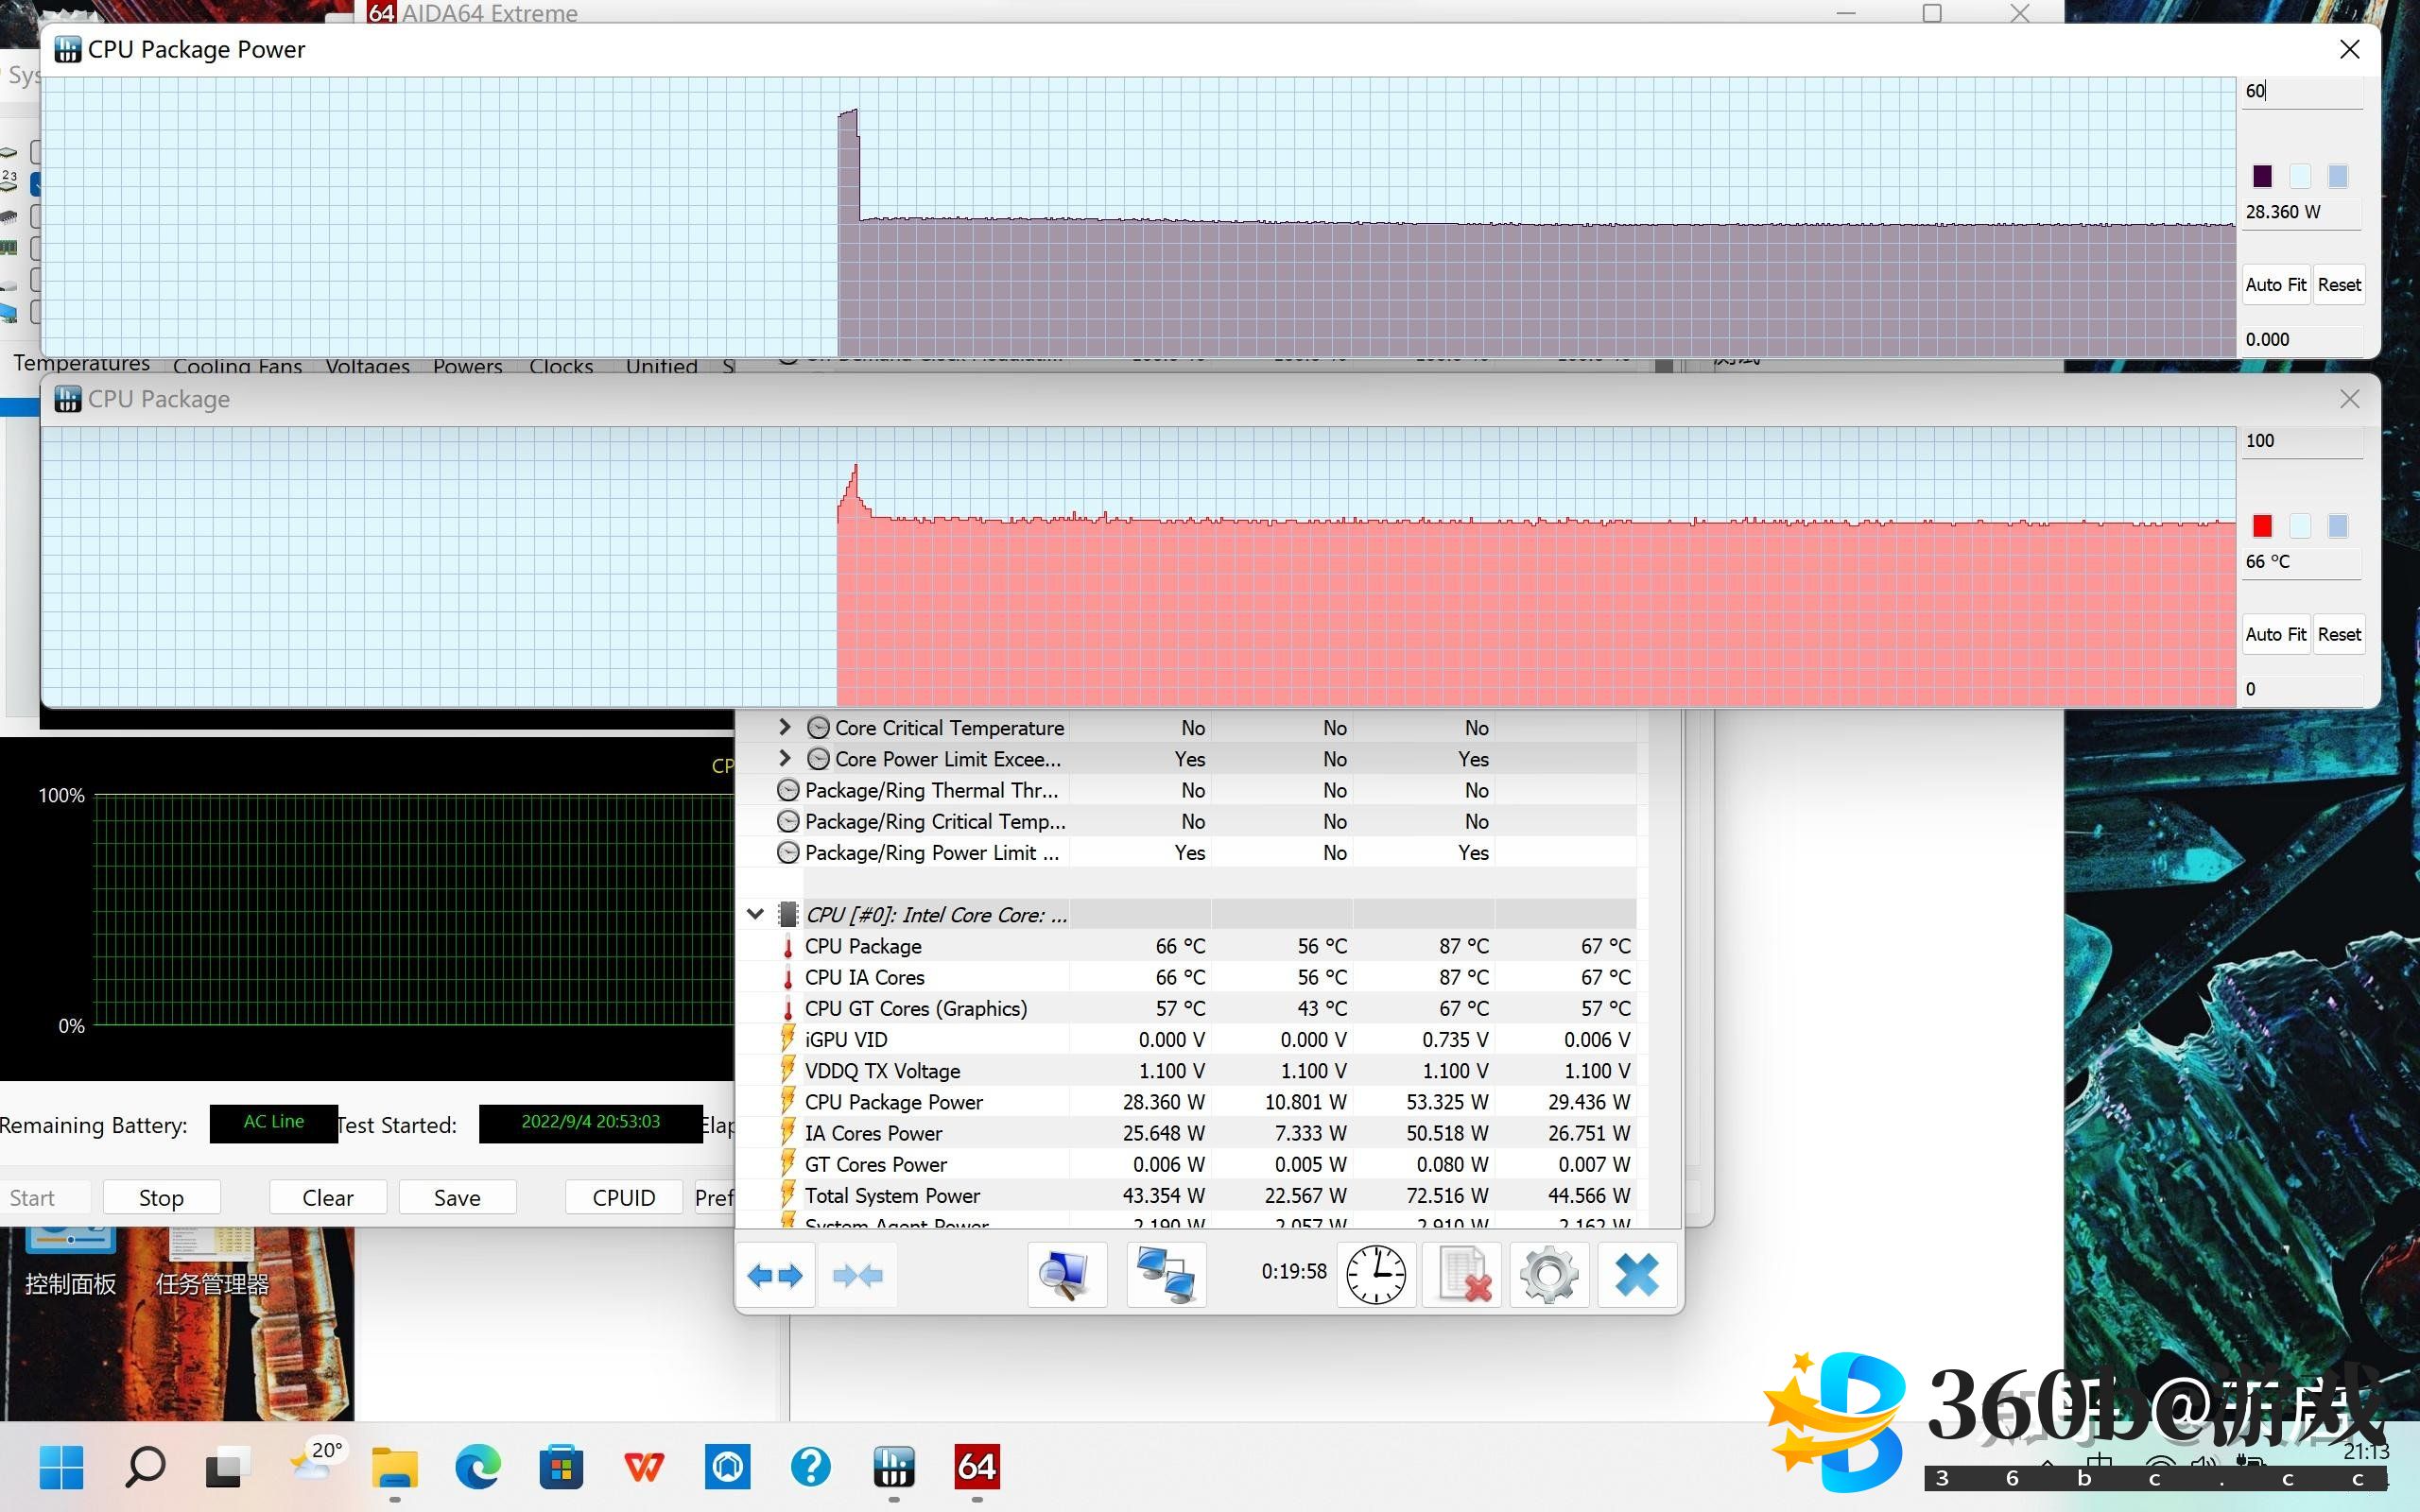Click the clock icon beside elapsed time
Image resolution: width=2420 pixels, height=1512 pixels.
[1376, 1275]
